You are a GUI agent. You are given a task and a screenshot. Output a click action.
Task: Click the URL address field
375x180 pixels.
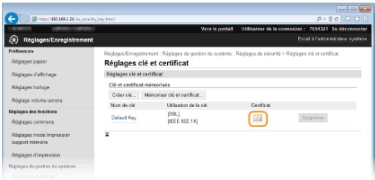point(172,19)
